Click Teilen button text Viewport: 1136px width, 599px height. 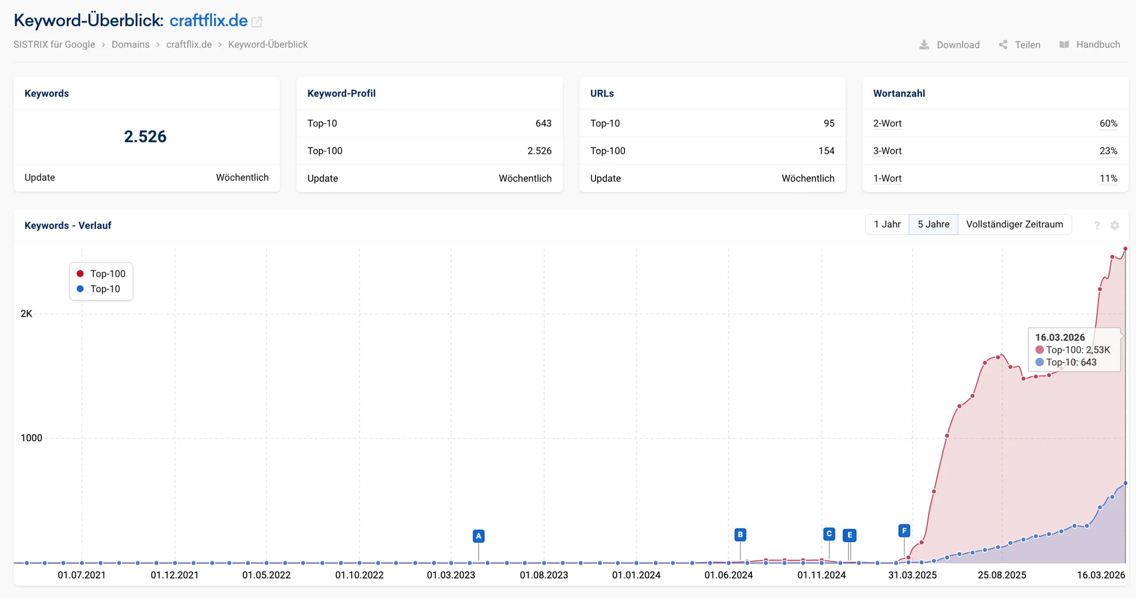coord(1028,45)
